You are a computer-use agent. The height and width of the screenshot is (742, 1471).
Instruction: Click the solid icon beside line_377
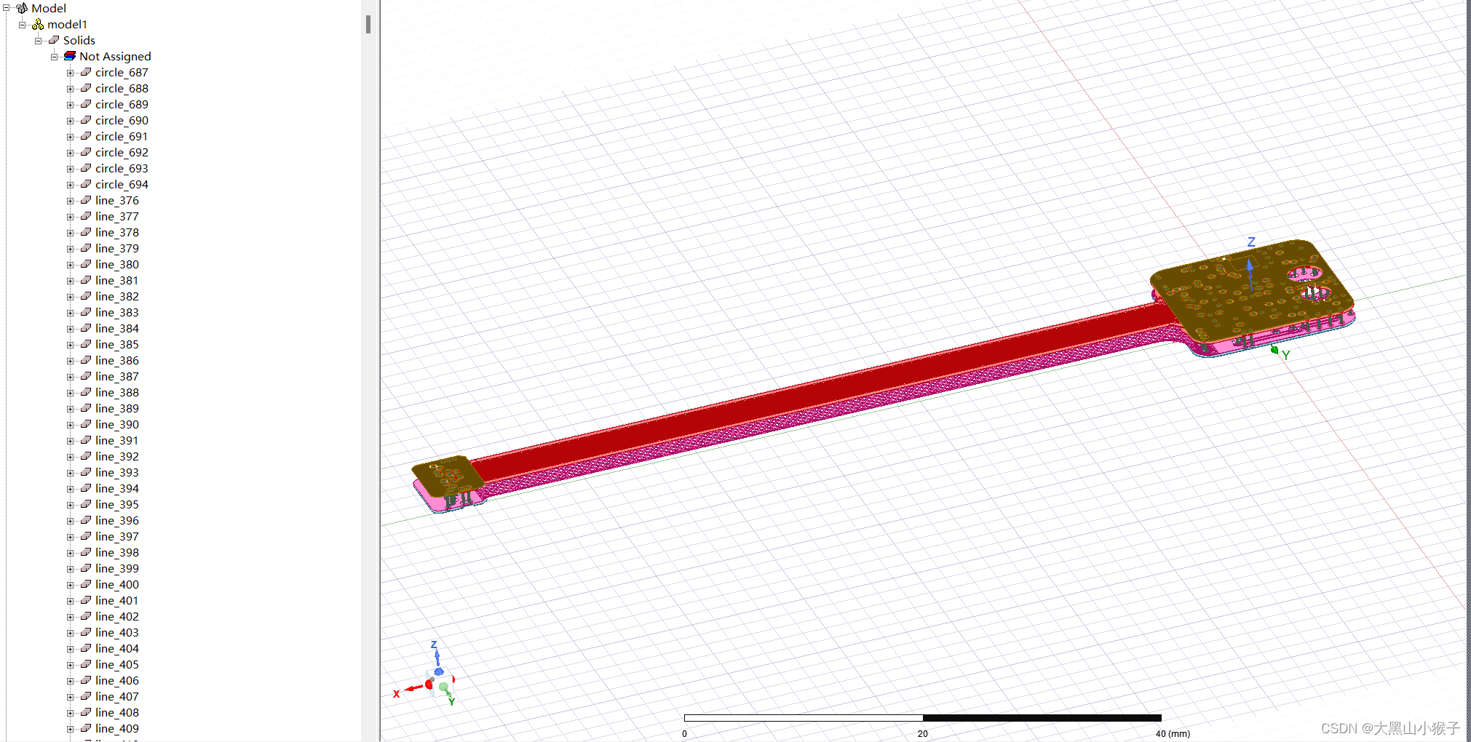point(86,216)
